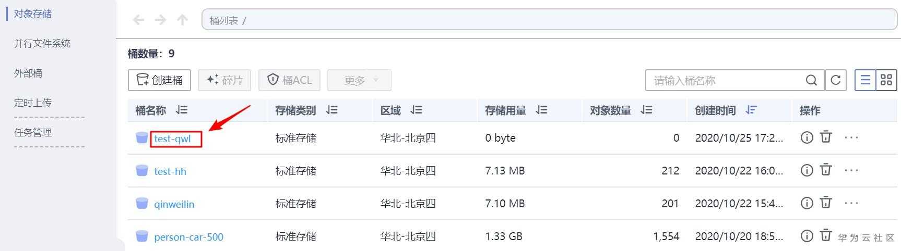Open the person-car-500 bucket
The image size is (901, 251).
point(188,237)
